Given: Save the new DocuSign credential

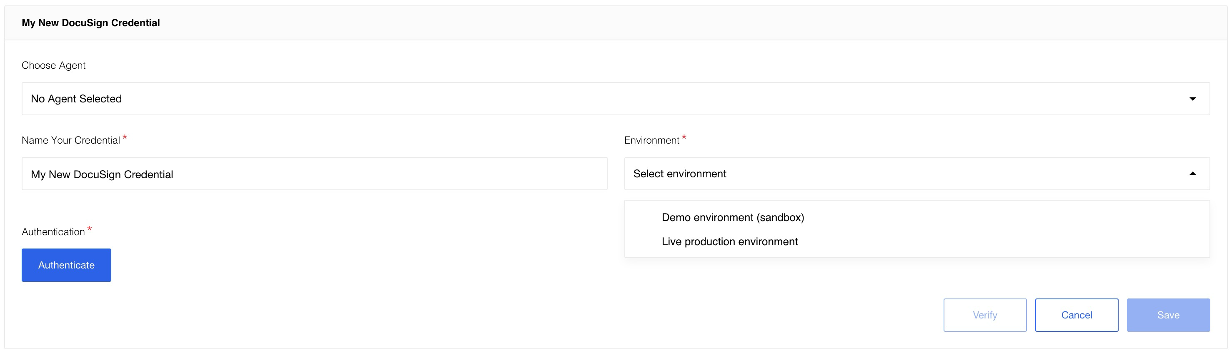Looking at the screenshot, I should 1168,315.
